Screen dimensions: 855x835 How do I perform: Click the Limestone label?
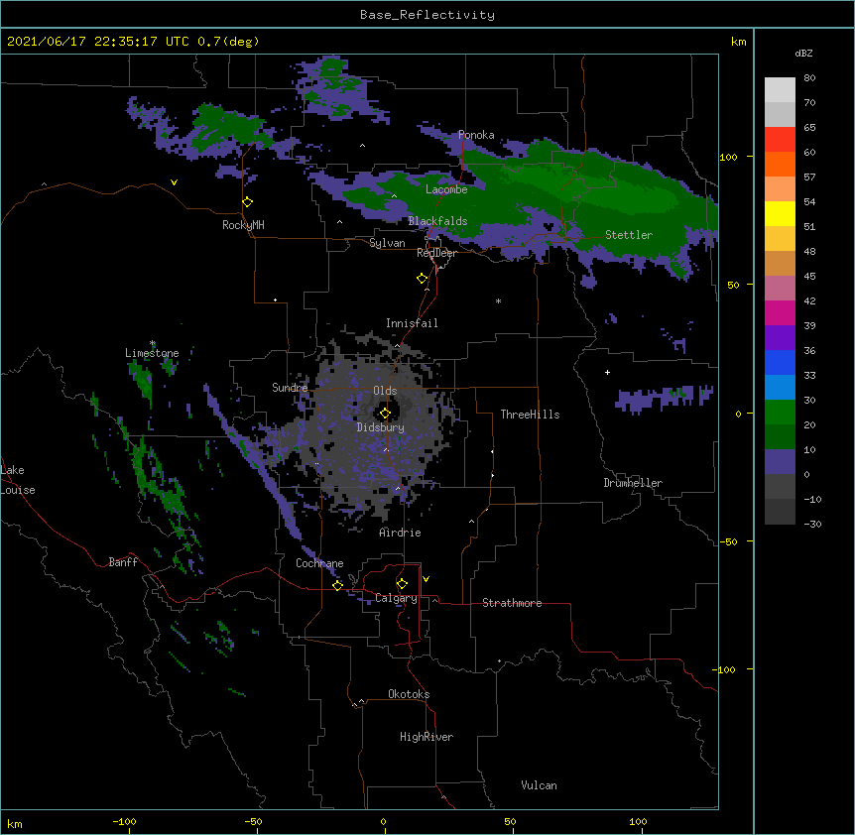click(152, 353)
